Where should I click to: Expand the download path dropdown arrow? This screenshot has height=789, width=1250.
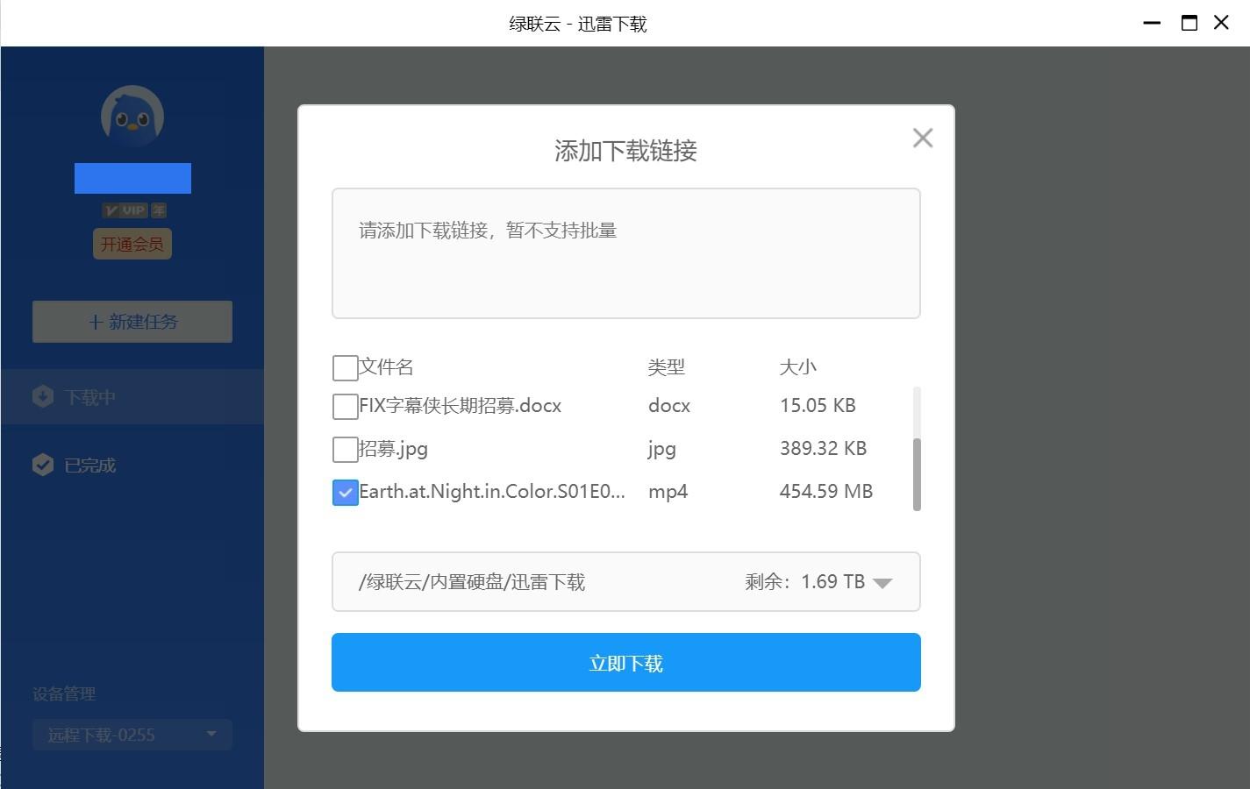[x=882, y=583]
